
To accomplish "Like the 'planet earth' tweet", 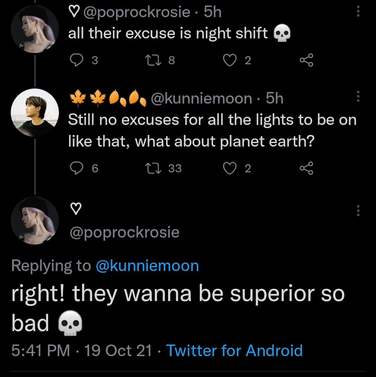I will [x=230, y=168].
